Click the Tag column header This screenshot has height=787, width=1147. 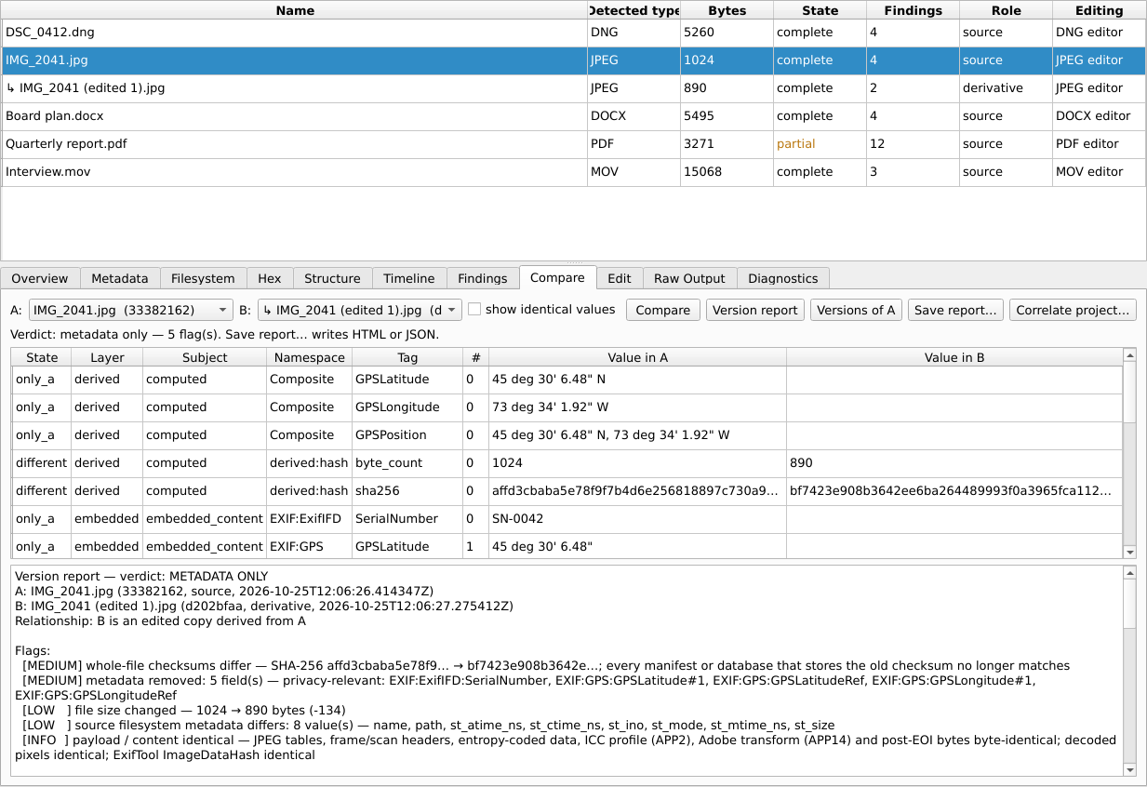click(x=407, y=357)
